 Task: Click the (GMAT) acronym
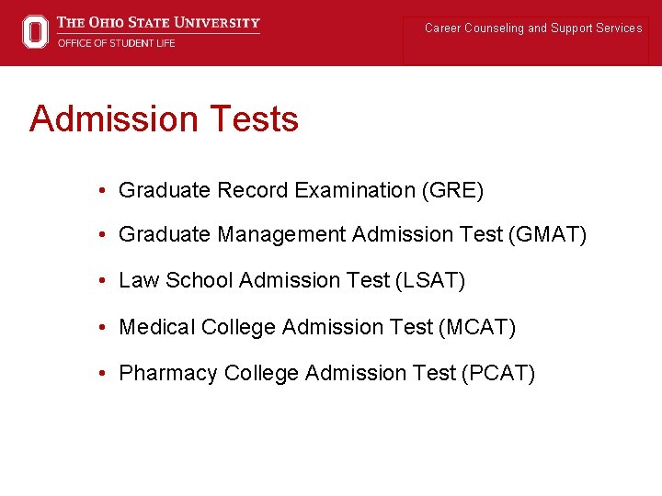click(546, 236)
